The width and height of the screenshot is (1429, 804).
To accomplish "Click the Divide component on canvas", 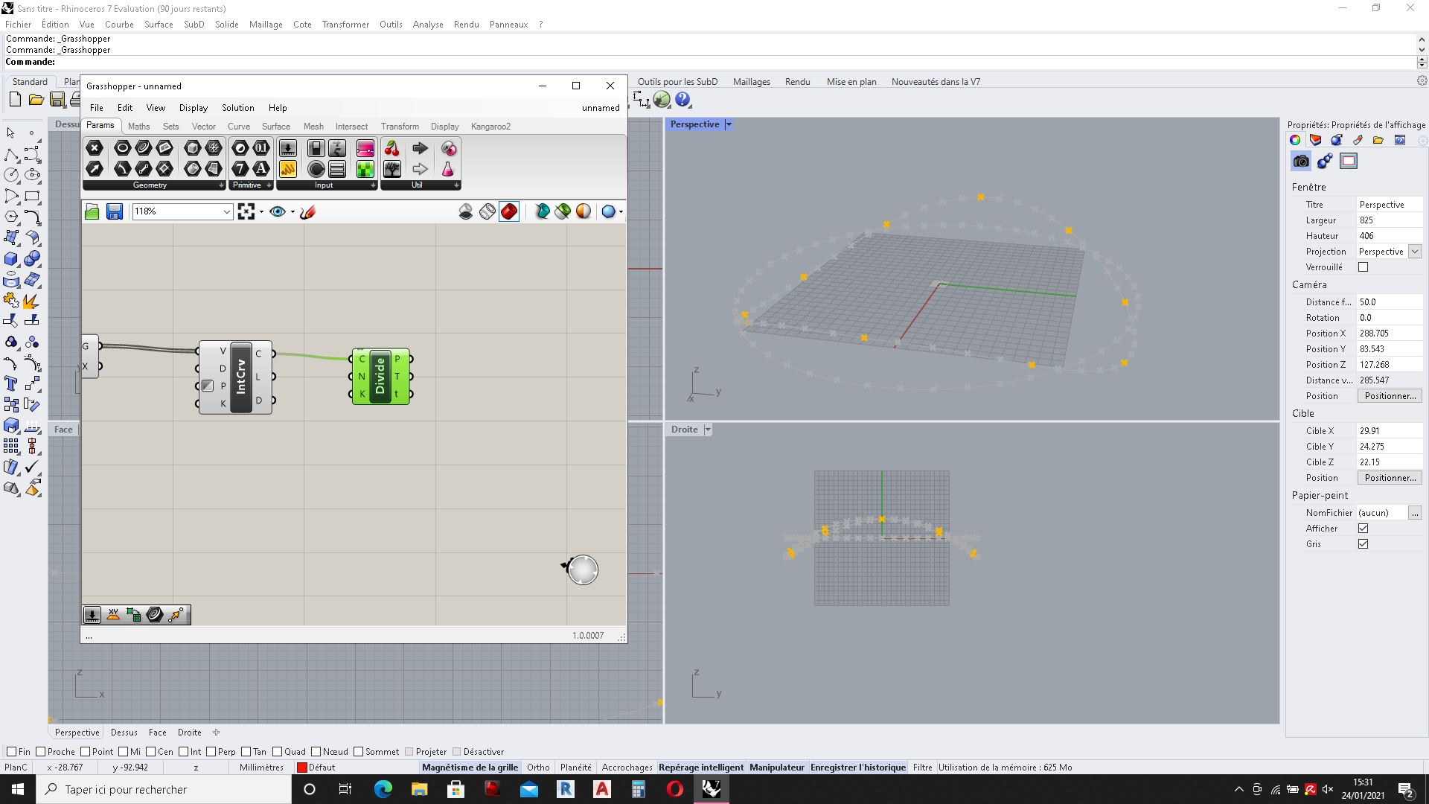I will 380,377.
